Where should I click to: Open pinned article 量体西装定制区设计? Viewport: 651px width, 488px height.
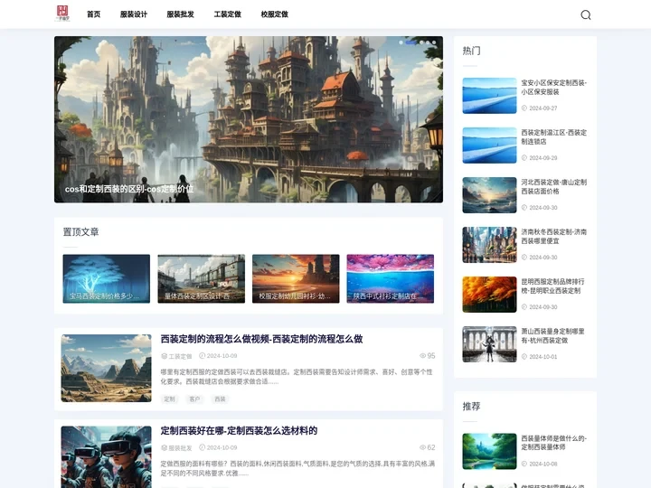click(201, 278)
